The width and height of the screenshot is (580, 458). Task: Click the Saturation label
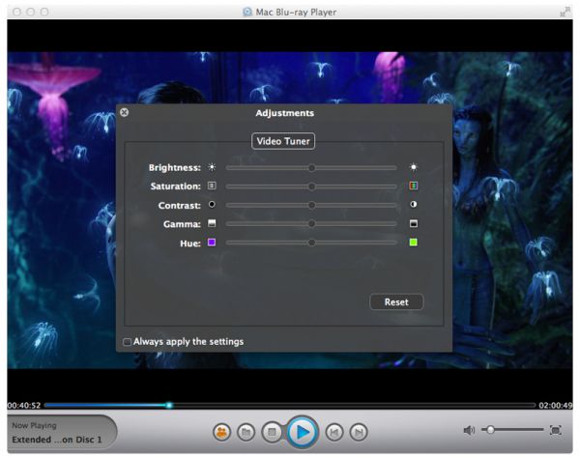pos(175,186)
